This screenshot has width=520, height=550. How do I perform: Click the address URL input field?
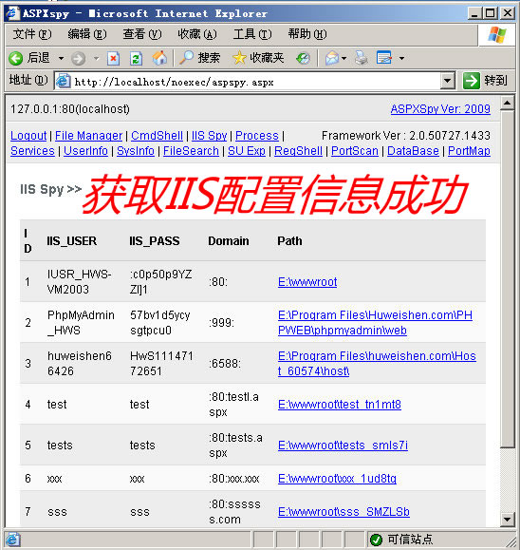(248, 82)
